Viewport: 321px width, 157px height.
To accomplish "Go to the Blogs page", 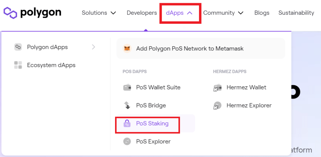I will point(262,13).
